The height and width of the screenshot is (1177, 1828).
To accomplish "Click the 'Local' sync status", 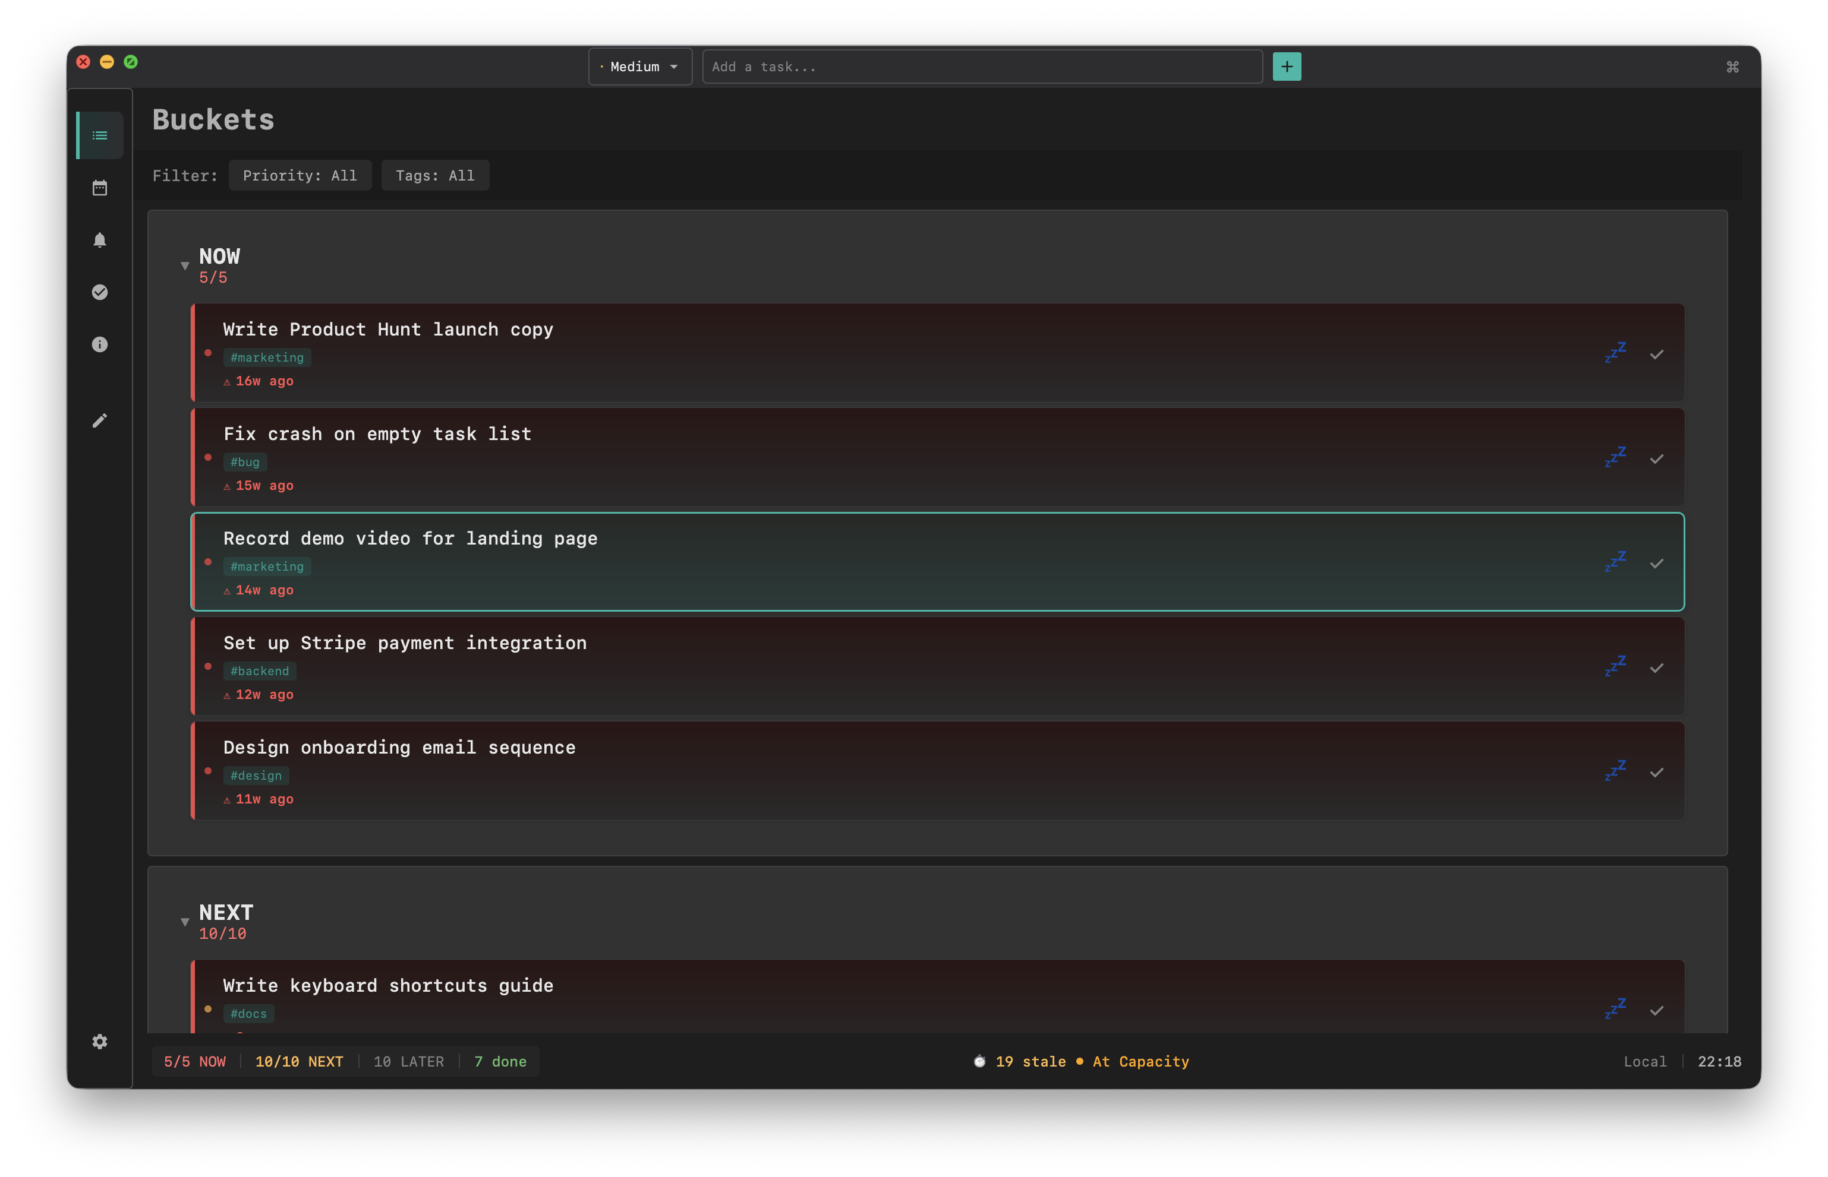I will [x=1644, y=1062].
